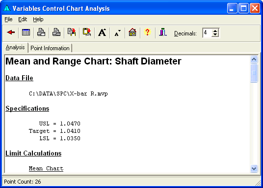Click the home house icon
263x188 pixels.
point(132,32)
